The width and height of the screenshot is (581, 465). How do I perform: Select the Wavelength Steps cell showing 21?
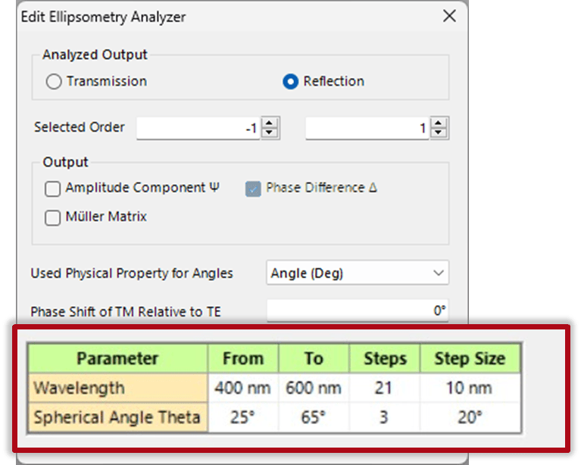pyautogui.click(x=385, y=388)
